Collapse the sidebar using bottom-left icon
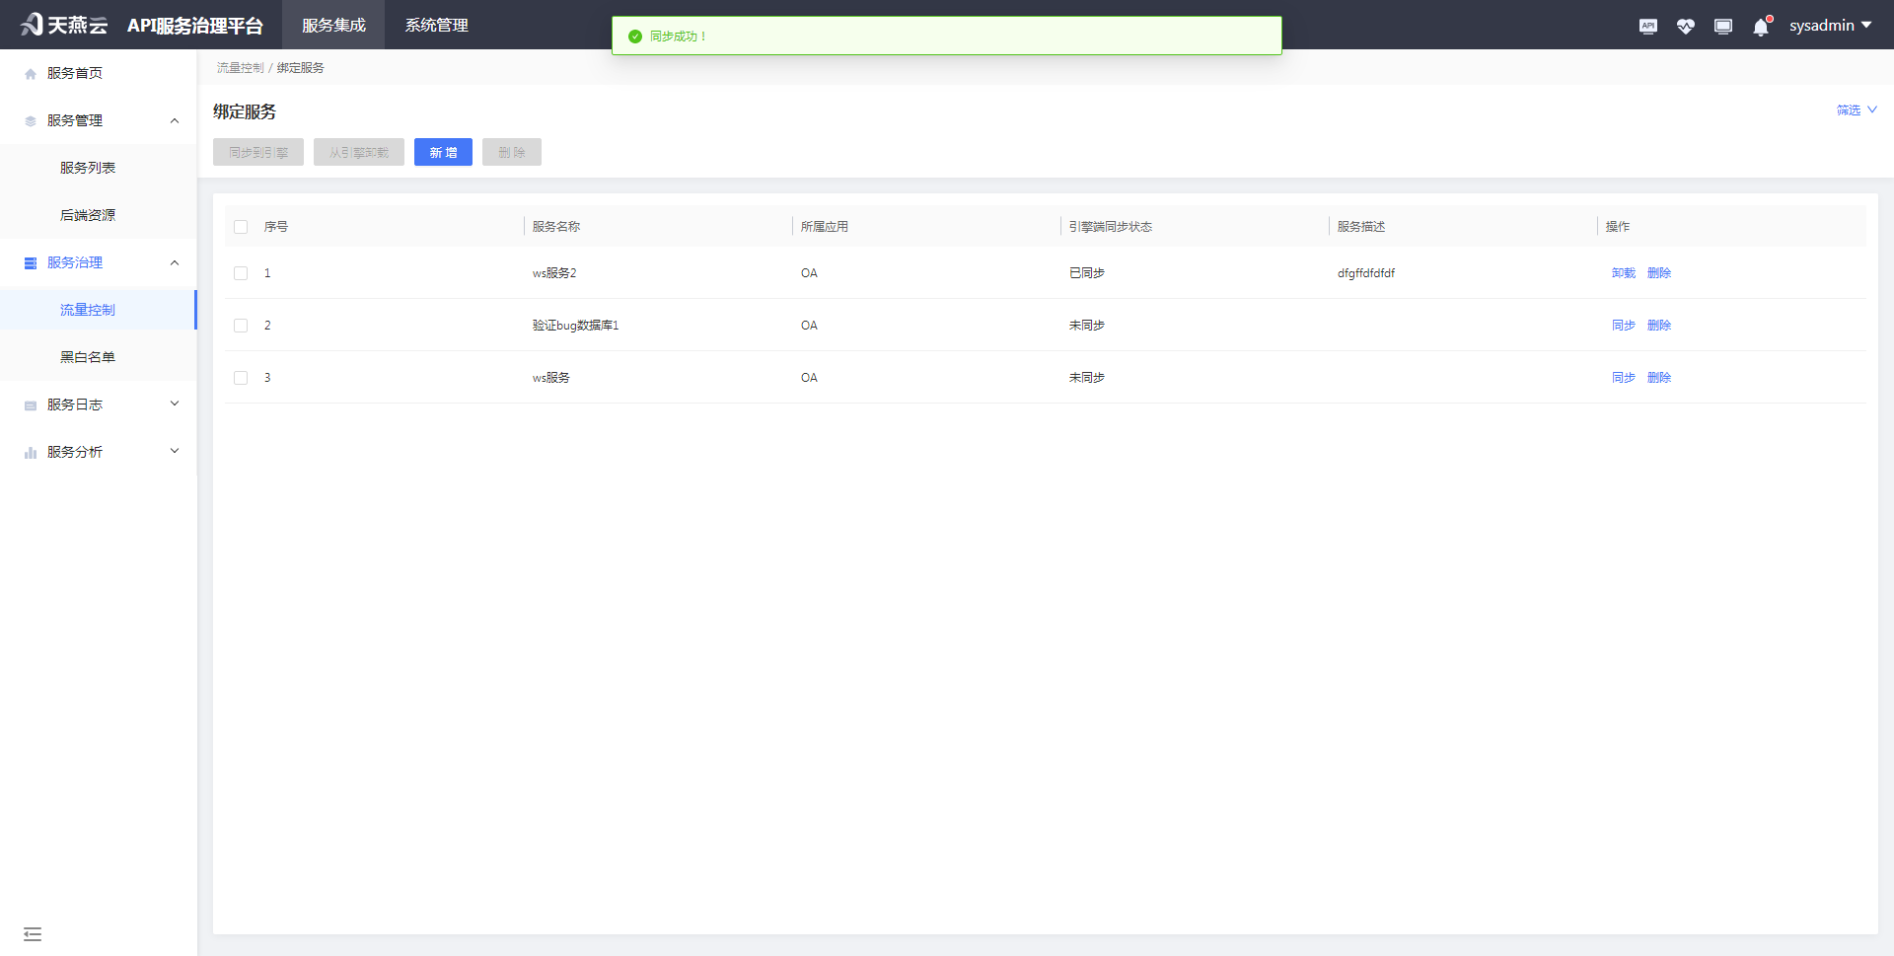Screen dimensions: 1894x956 coord(33,933)
